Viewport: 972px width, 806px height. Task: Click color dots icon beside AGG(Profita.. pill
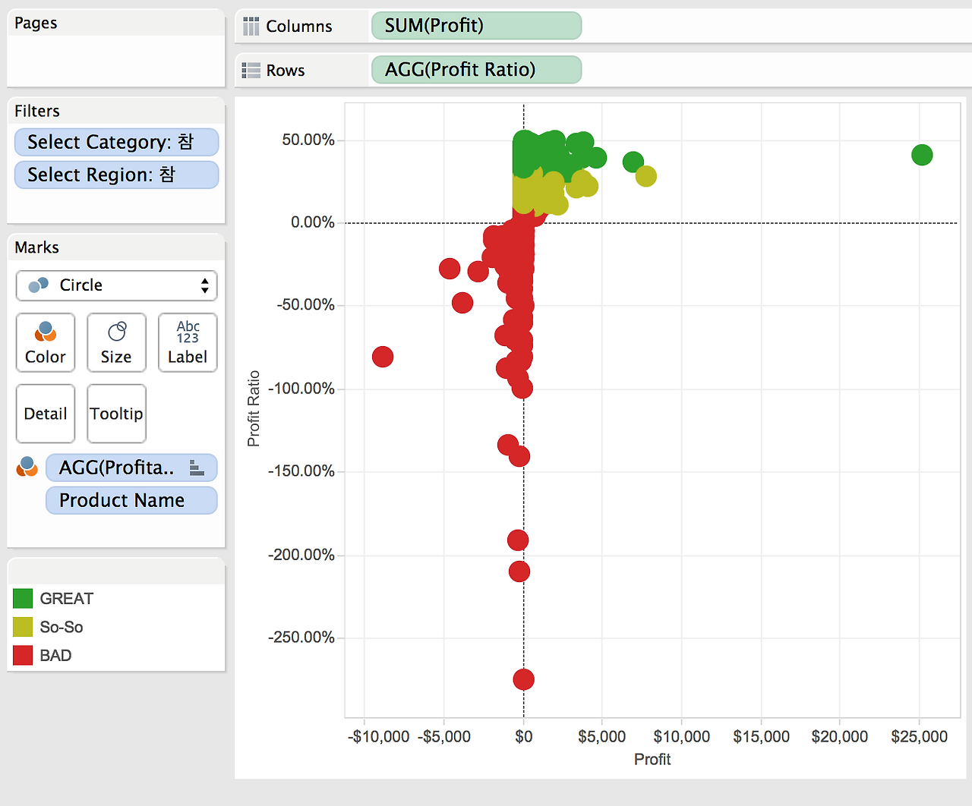click(x=27, y=467)
